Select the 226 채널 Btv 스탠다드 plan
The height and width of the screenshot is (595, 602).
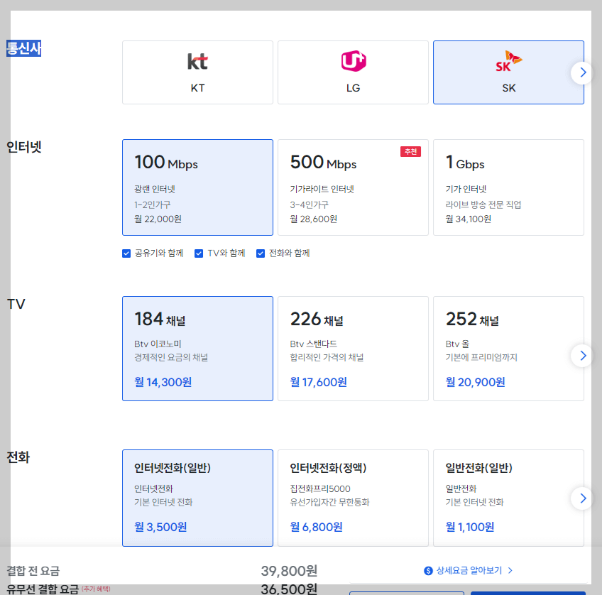click(x=353, y=348)
